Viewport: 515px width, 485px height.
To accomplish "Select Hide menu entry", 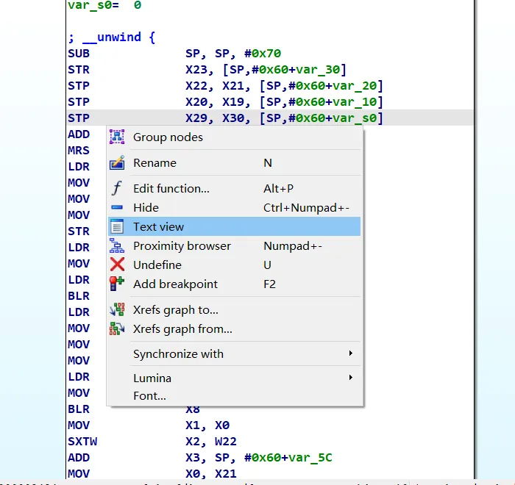I will (x=235, y=207).
